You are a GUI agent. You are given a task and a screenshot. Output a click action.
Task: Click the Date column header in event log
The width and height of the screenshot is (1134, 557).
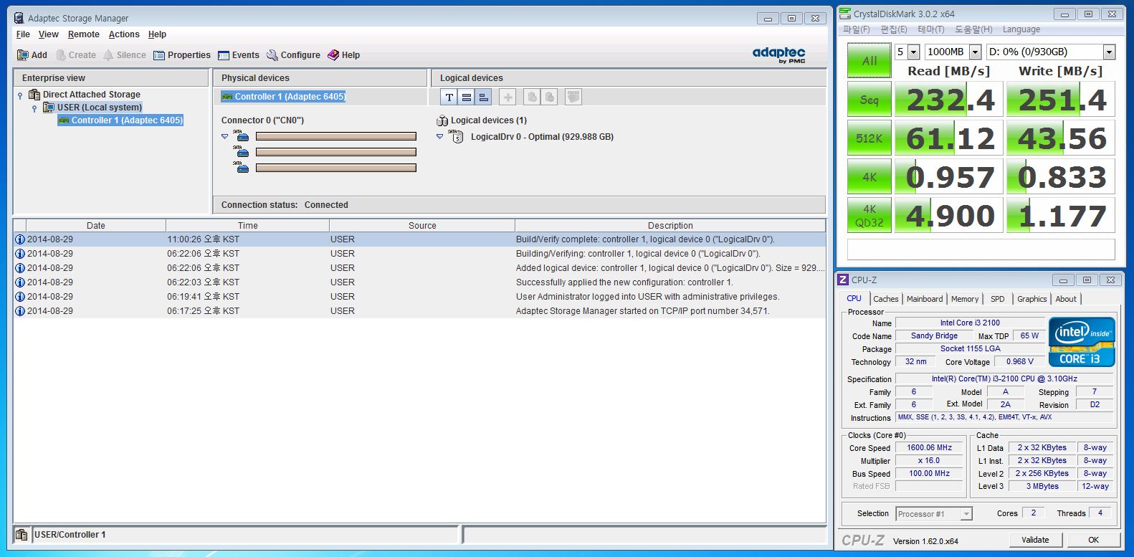tap(96, 225)
